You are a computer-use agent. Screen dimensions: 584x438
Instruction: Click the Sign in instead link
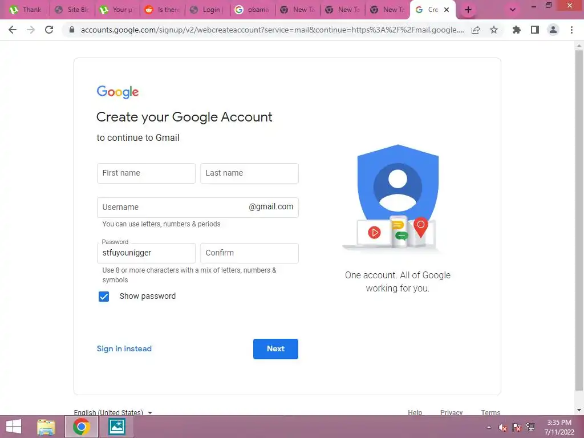pos(124,348)
